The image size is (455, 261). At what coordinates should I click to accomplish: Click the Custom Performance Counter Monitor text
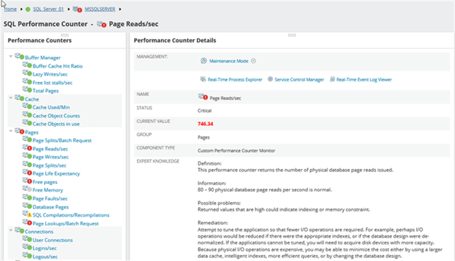(x=236, y=150)
